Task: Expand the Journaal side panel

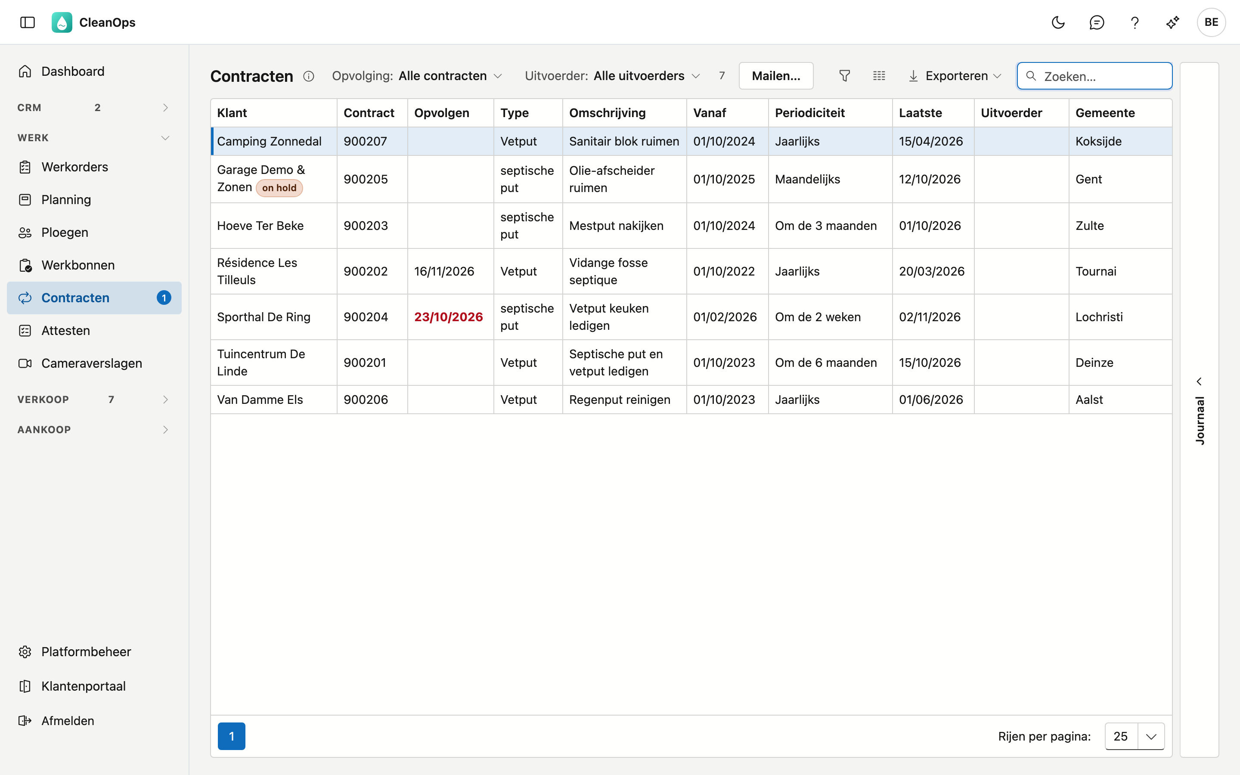Action: click(1199, 410)
